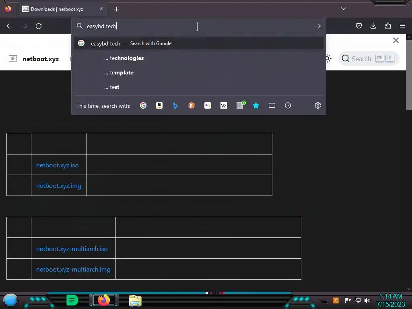This screenshot has height=309, width=412.
Task: Open the network tray icon
Action: point(358,300)
